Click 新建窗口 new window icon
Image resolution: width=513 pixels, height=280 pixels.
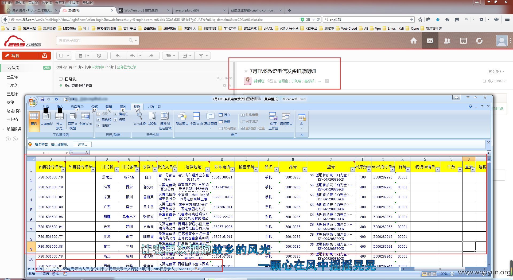[182, 119]
